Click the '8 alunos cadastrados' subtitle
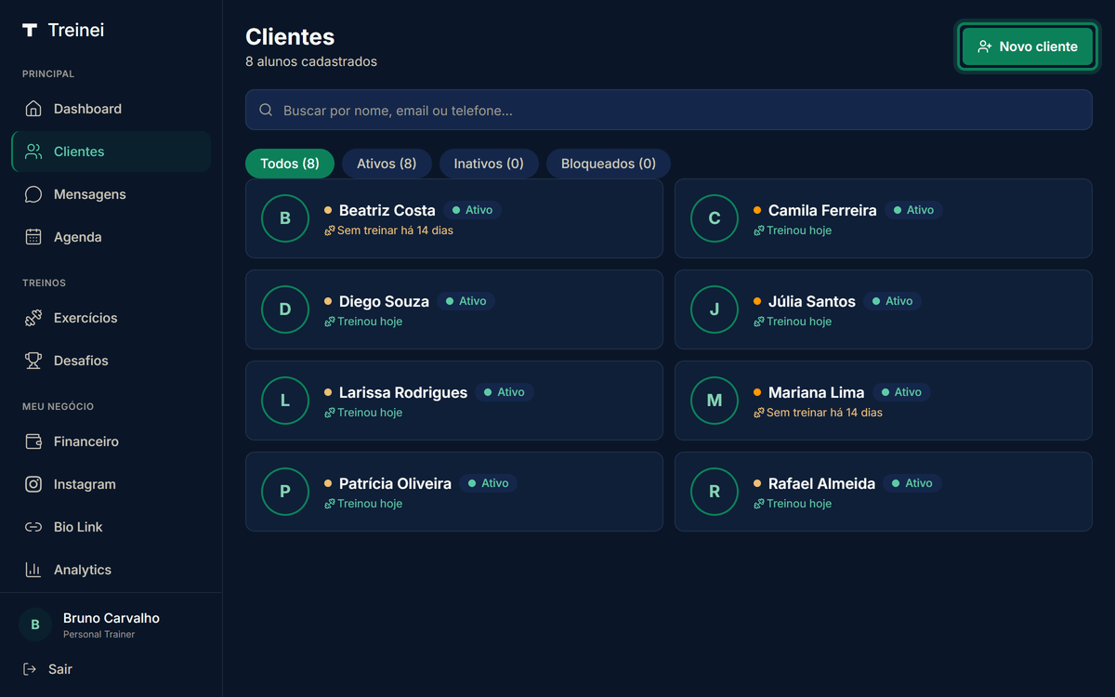 click(311, 61)
